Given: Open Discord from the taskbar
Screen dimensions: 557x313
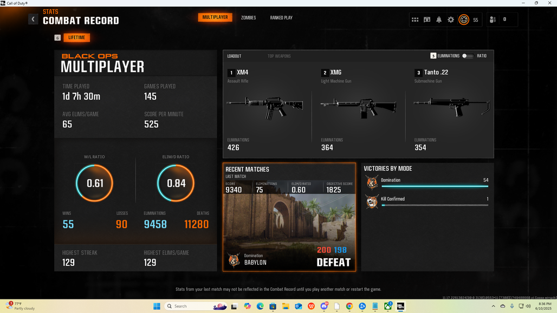Looking at the screenshot, I should (x=324, y=307).
